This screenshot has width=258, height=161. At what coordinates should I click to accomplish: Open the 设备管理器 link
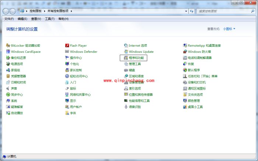[x=136, y=83]
